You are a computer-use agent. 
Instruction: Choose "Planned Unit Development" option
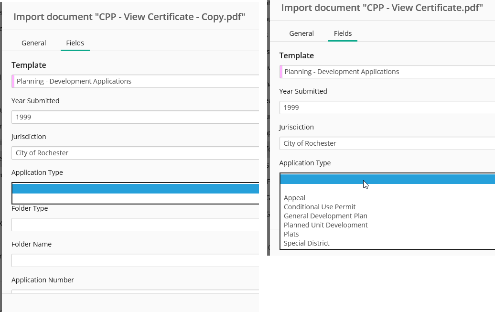coord(326,225)
